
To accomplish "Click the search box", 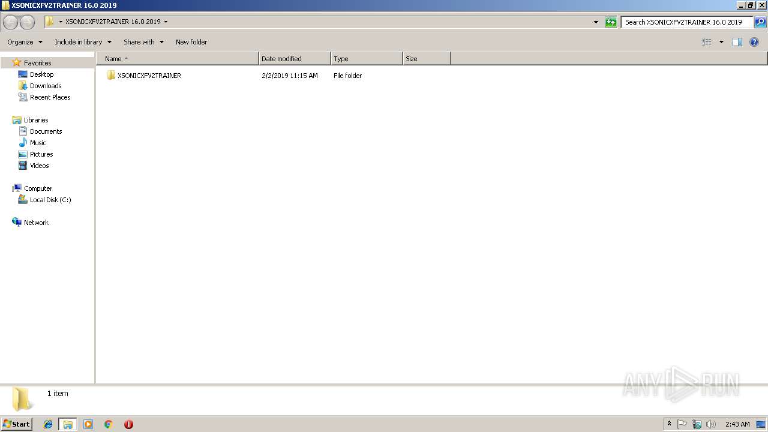I will coord(687,22).
